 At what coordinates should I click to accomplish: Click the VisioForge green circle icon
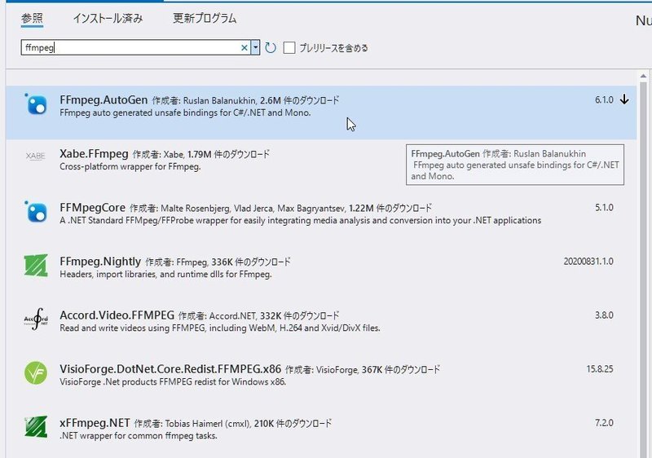pos(36,372)
